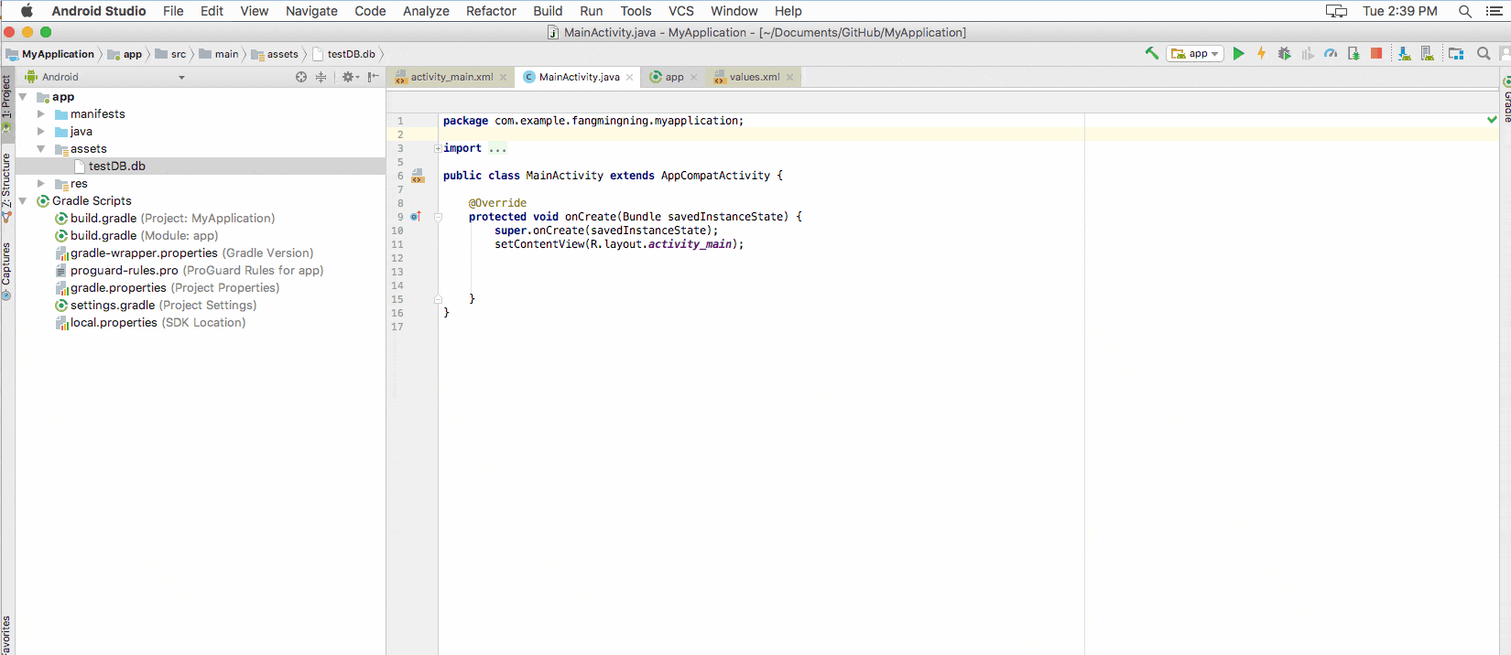The image size is (1511, 655).
Task: Expand the folded import statement
Action: point(438,148)
